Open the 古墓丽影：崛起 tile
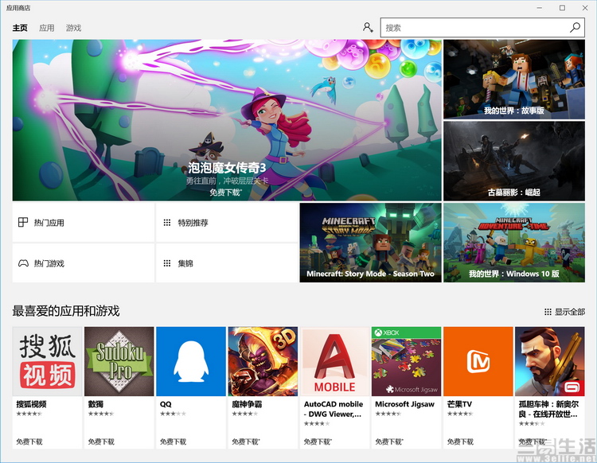Image resolution: width=597 pixels, height=463 pixels. [x=514, y=161]
